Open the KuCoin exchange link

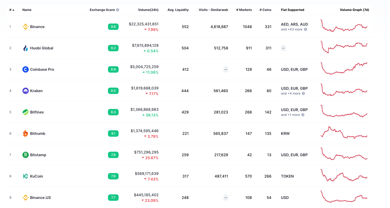tap(37, 176)
